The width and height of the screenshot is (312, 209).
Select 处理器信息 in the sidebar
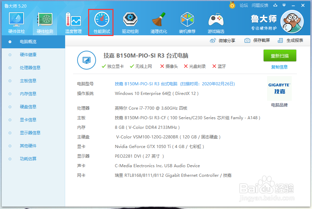coord(34,68)
